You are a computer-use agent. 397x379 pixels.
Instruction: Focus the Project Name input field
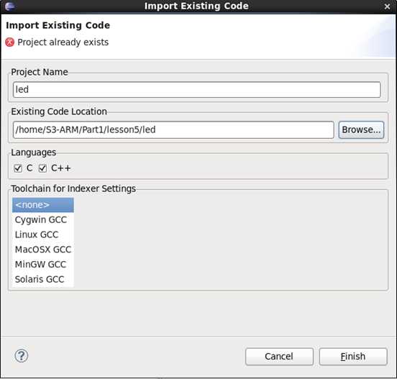coord(197,89)
